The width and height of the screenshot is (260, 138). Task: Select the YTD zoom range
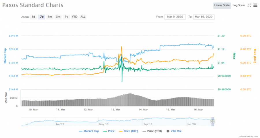pos(75,17)
